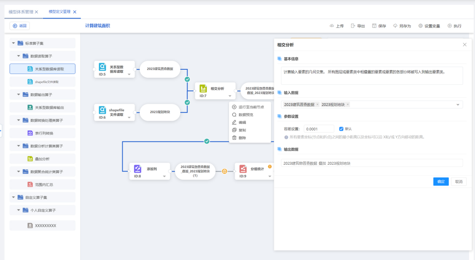Click the 上传 upload icon in toolbar
475x260 pixels.
pos(332,26)
